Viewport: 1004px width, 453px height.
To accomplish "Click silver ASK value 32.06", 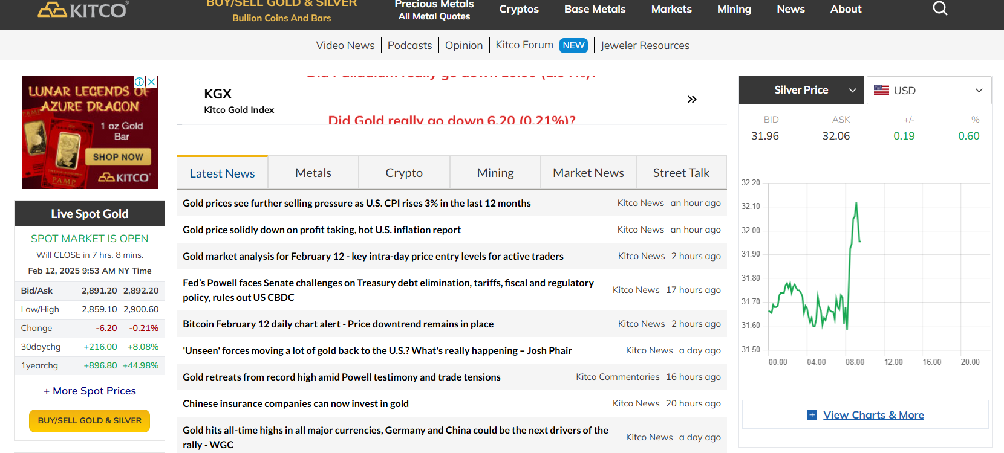I will click(836, 136).
